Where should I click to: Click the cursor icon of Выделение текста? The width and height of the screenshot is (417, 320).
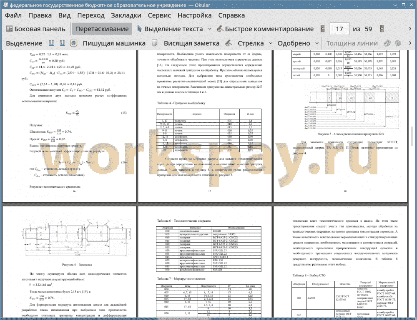(x=139, y=29)
